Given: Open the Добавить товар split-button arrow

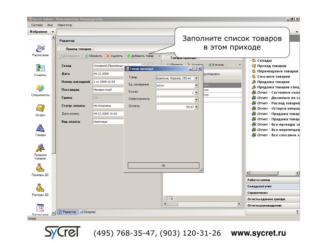Looking at the screenshot, I should [159, 56].
